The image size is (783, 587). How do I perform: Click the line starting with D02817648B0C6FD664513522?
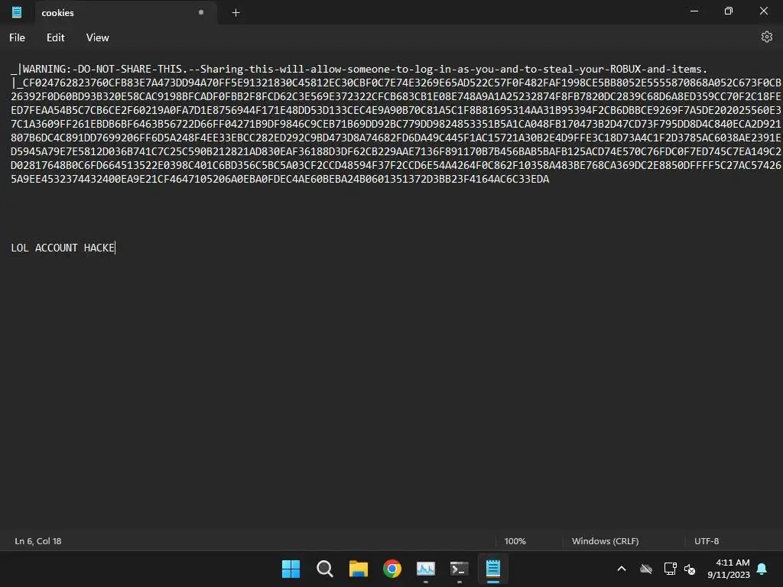tap(396, 165)
